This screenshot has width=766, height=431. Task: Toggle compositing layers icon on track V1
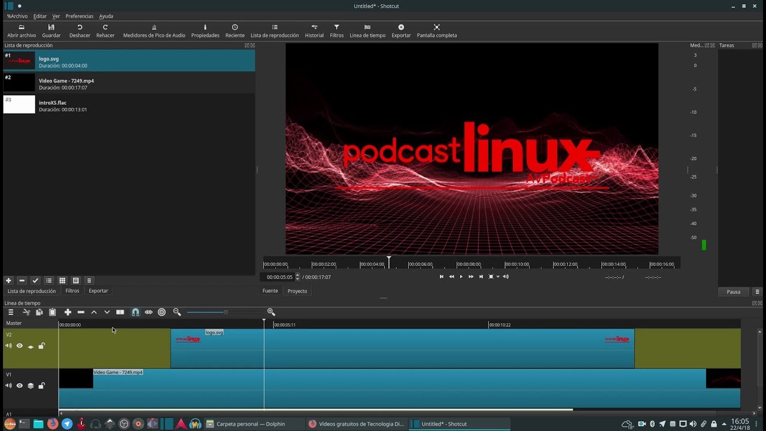(x=31, y=386)
